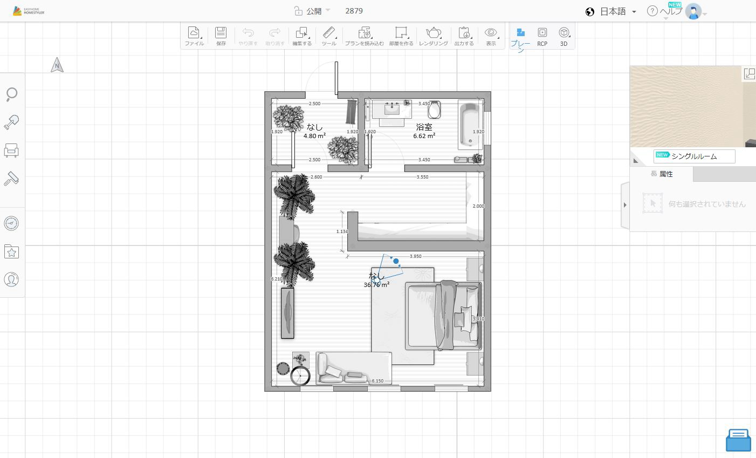
Task: Select the bathtub in the 浴室
Action: click(470, 125)
